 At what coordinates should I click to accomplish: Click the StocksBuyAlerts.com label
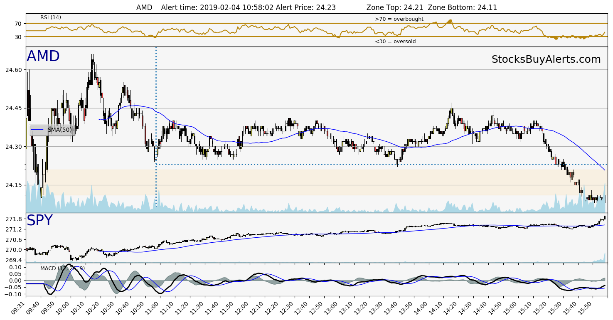546,59
